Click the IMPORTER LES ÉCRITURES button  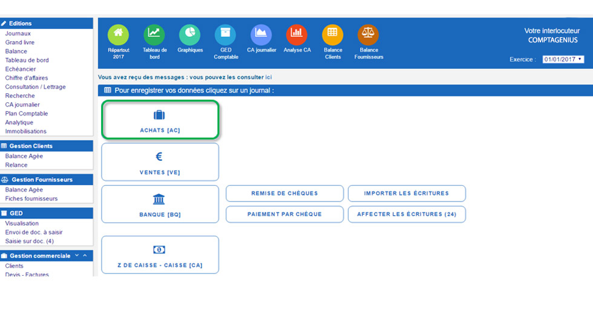[x=407, y=194]
